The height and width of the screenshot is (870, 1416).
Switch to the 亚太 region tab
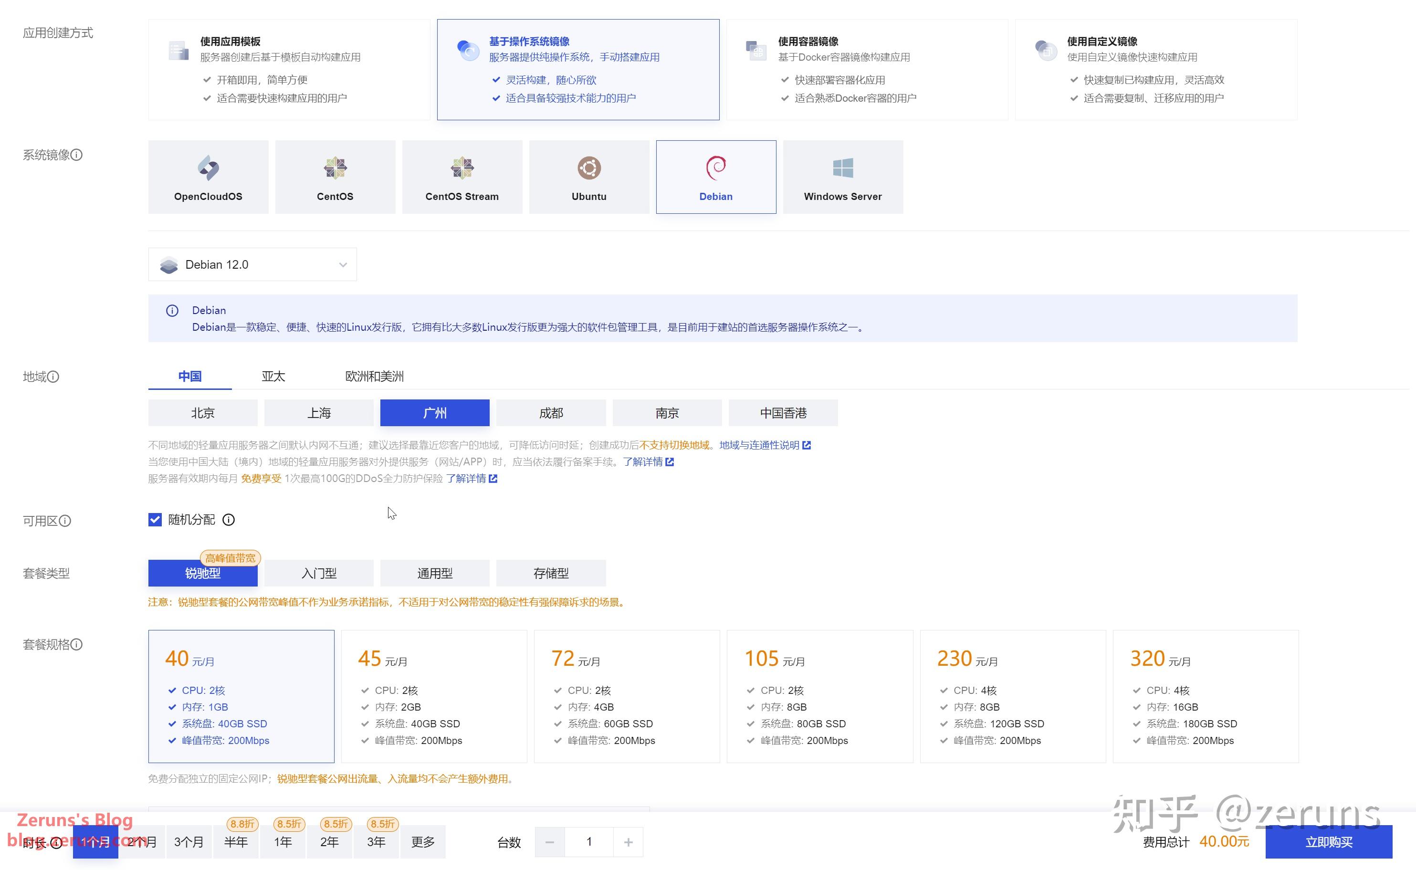(x=273, y=376)
